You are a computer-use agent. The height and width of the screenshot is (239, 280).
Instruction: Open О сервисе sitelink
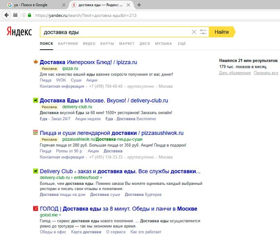click(x=116, y=232)
